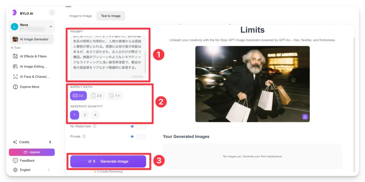Click the FeedBack heart icon
Image resolution: width=365 pixels, height=182 pixels.
(x=15, y=161)
